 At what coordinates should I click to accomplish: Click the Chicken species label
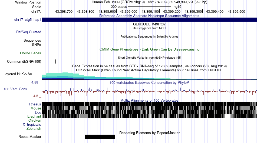pyautogui.click(x=35, y=120)
